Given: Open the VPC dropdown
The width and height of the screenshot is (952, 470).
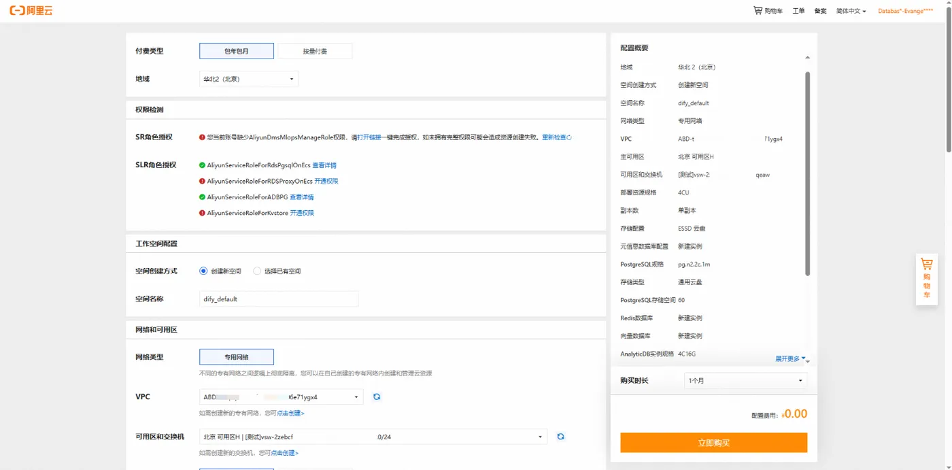Looking at the screenshot, I should coord(281,397).
